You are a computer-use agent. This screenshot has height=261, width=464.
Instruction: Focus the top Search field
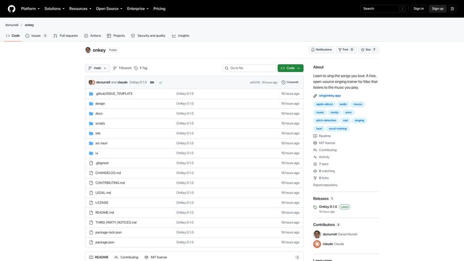click(x=384, y=9)
